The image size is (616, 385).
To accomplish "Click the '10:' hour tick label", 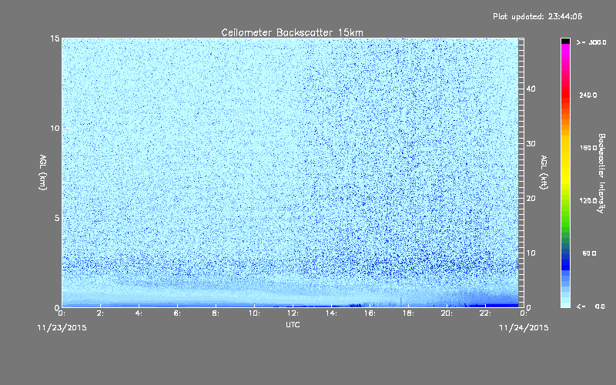I will coord(254,313).
